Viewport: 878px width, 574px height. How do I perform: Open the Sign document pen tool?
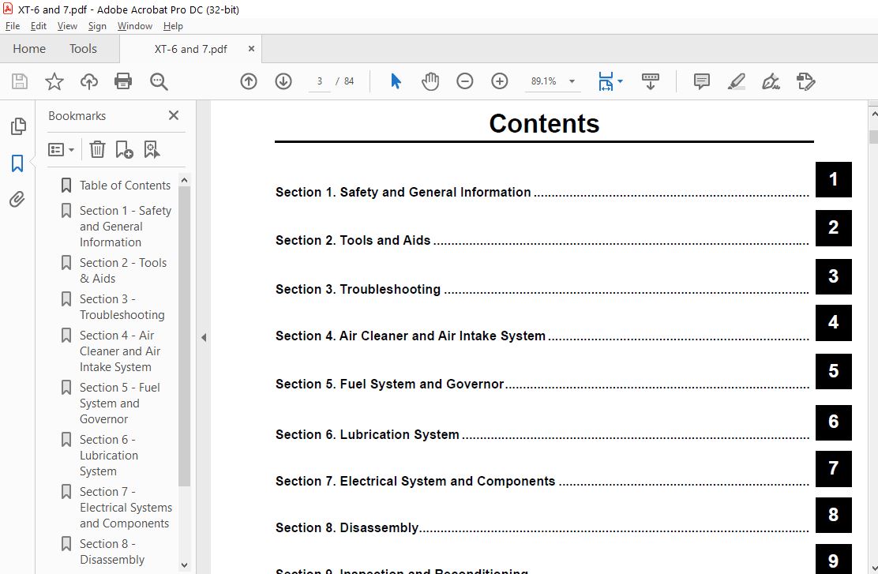coord(771,82)
